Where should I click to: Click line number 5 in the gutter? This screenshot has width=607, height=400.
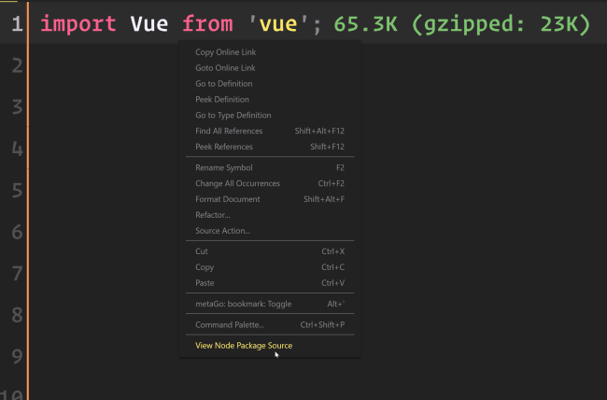(17, 190)
